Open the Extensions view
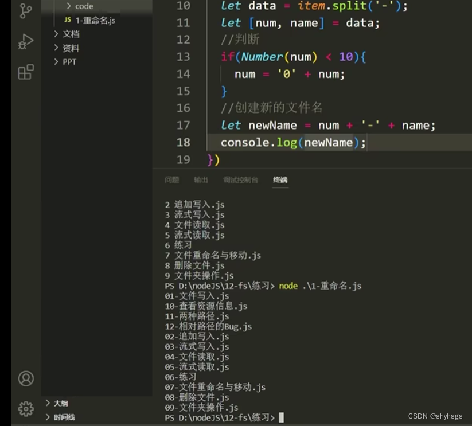This screenshot has height=426, width=472. (25, 69)
